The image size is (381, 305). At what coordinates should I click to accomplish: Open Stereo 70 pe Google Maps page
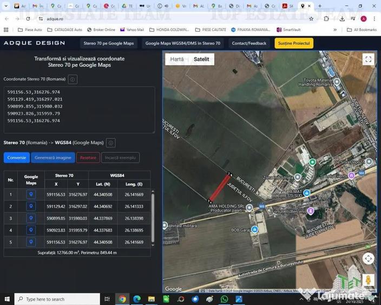pyautogui.click(x=109, y=43)
